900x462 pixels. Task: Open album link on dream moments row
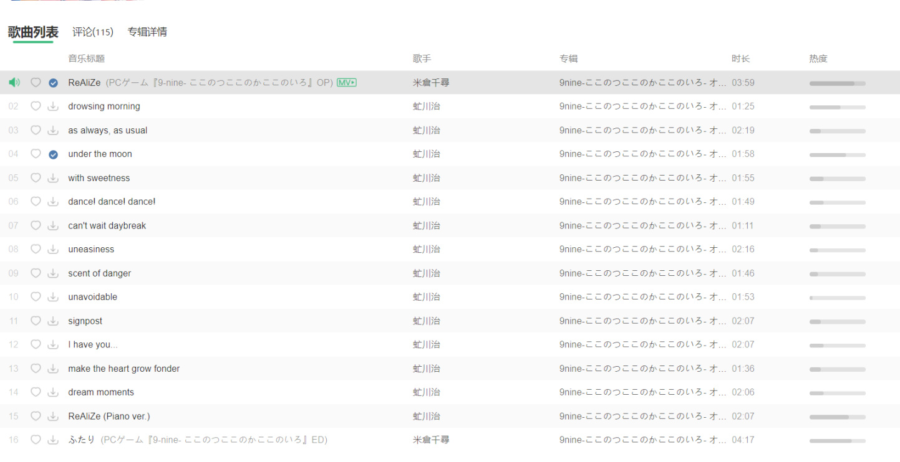643,392
